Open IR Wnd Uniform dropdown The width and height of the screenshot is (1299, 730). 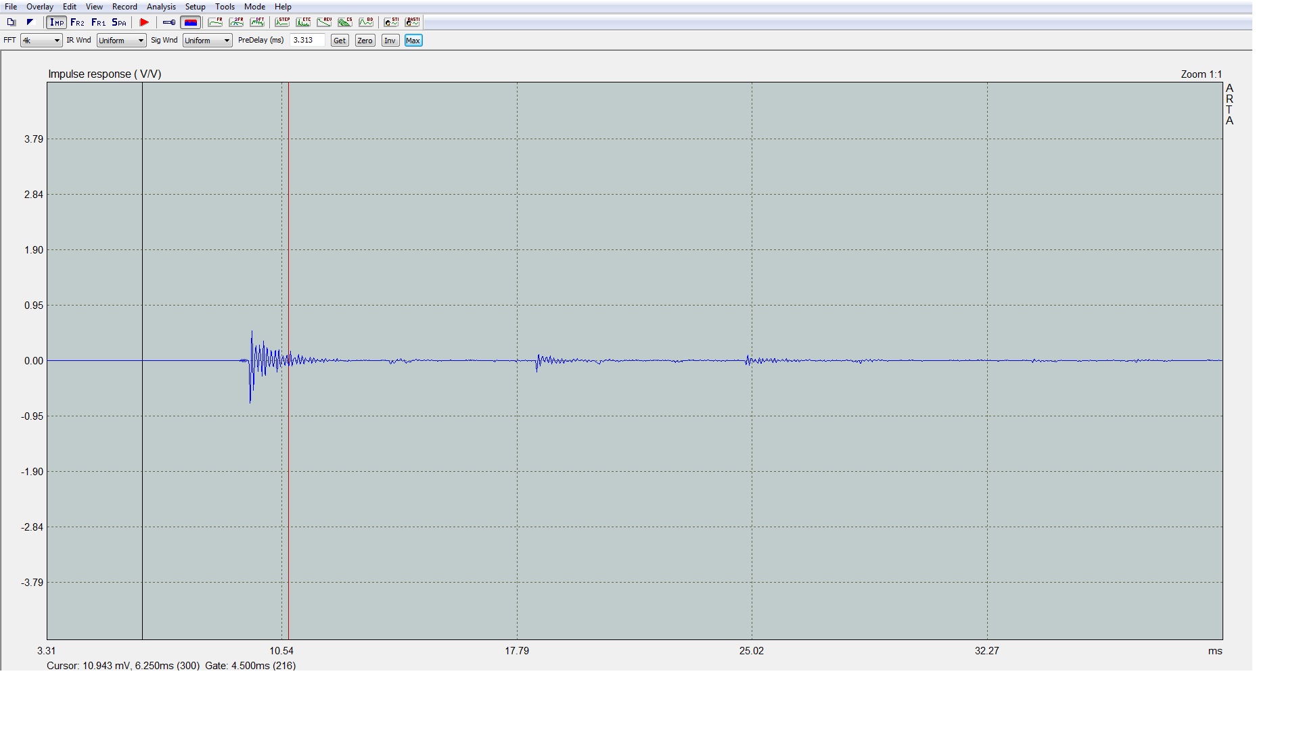point(121,41)
